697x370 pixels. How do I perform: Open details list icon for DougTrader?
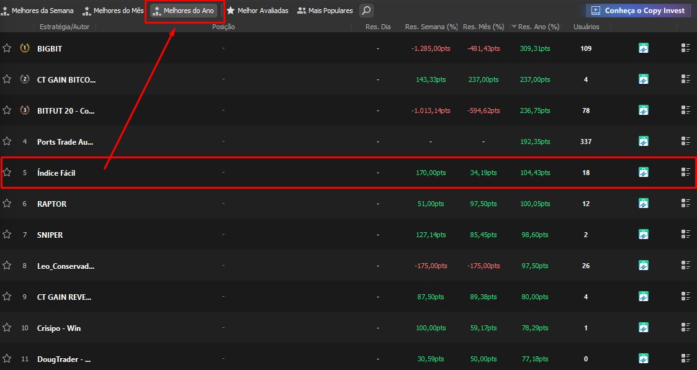click(685, 358)
